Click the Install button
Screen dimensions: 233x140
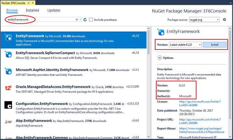215,45
